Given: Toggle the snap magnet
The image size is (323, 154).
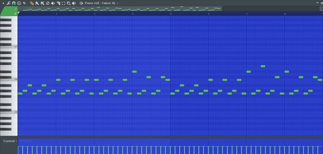Looking at the screenshot, I should click(x=14, y=3).
